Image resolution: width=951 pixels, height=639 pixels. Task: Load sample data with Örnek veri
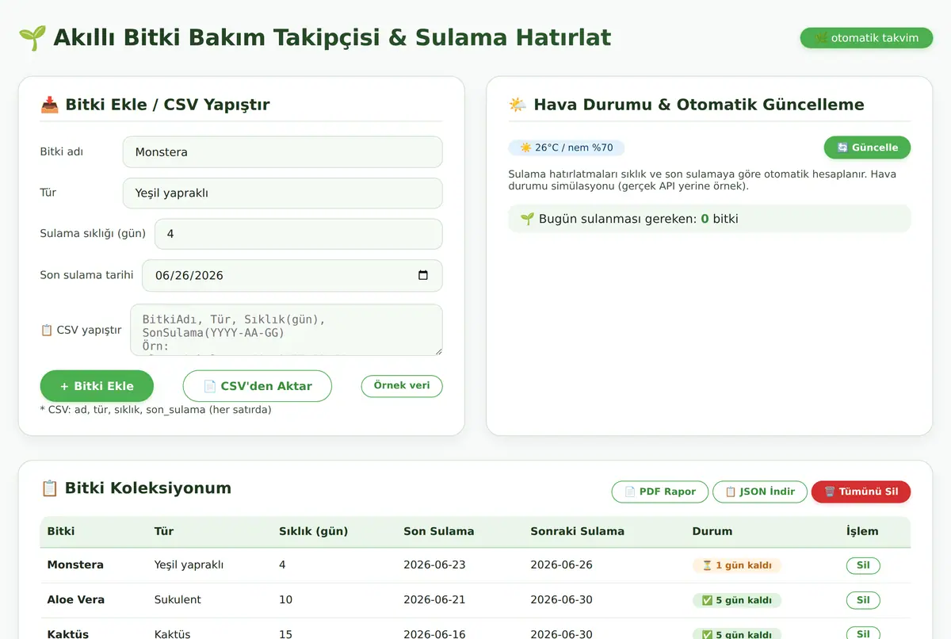point(402,385)
